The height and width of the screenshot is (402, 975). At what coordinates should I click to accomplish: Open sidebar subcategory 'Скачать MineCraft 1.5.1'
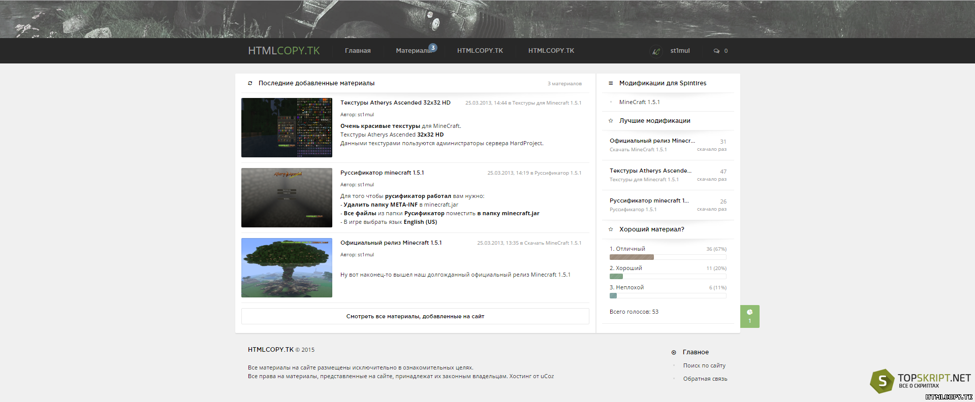pyautogui.click(x=638, y=150)
